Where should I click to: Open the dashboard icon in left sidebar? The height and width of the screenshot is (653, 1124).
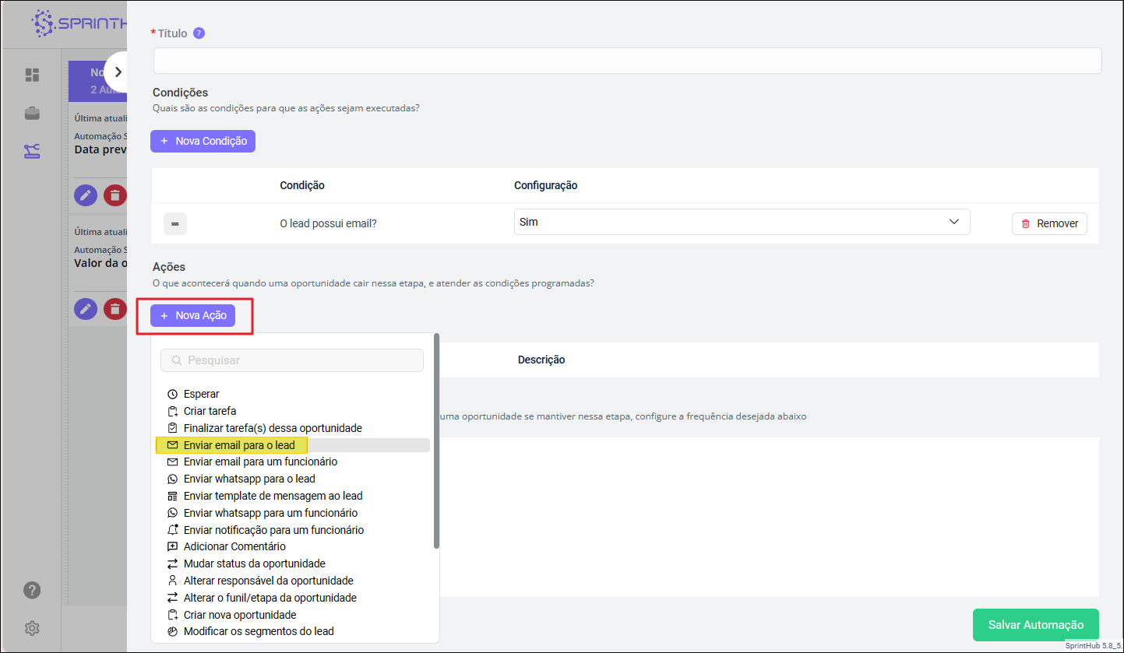point(32,75)
